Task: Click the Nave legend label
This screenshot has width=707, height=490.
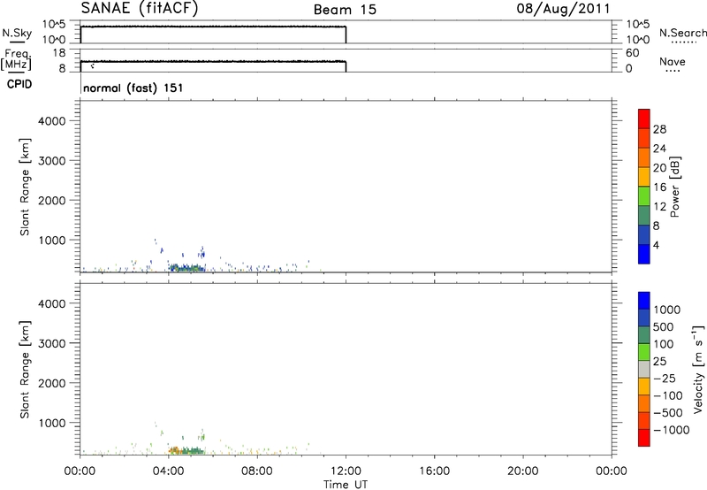Action: tap(672, 62)
